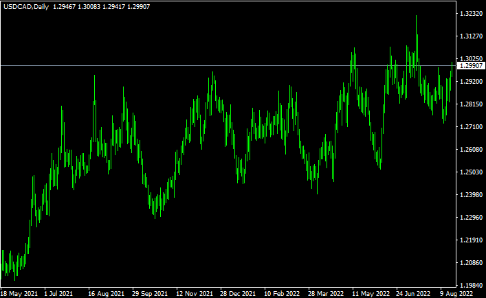The width and height of the screenshot is (486, 298).
Task: Click the USDCAD,Daily chart title
Action: pyautogui.click(x=26, y=6)
